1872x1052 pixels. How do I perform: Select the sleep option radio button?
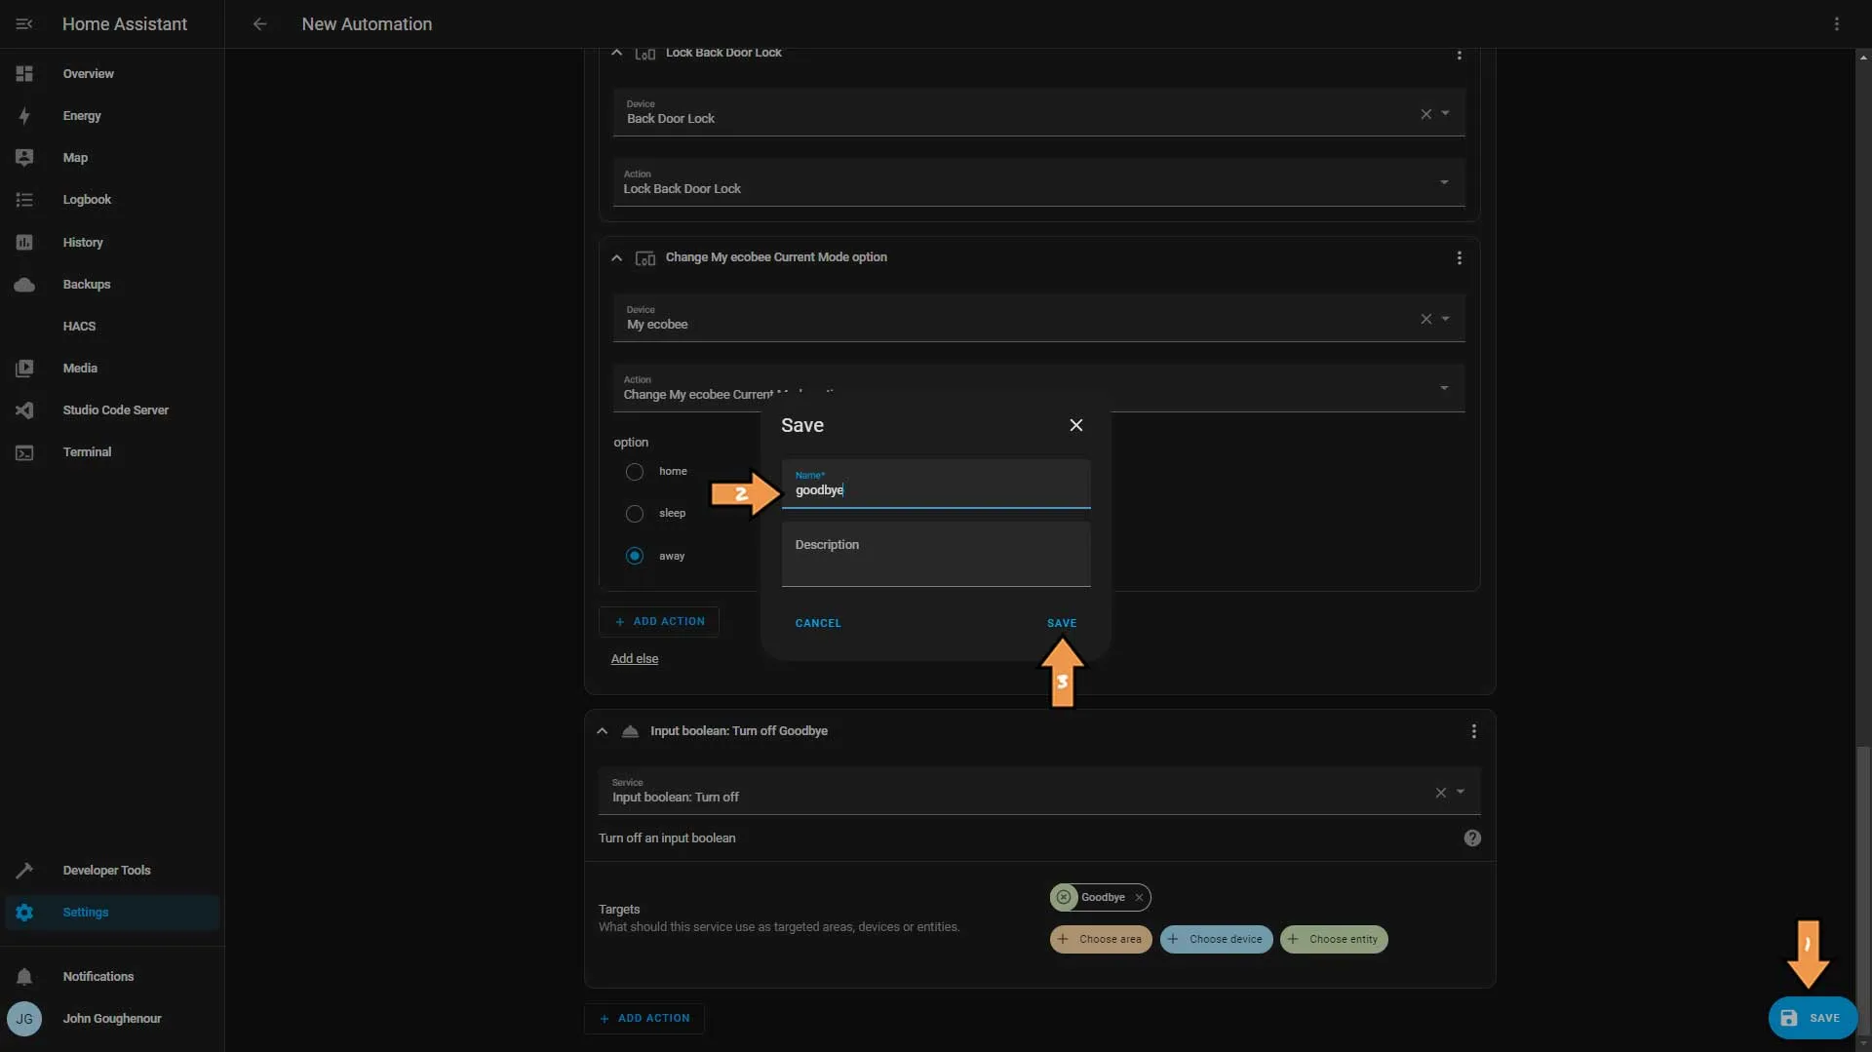(x=634, y=513)
